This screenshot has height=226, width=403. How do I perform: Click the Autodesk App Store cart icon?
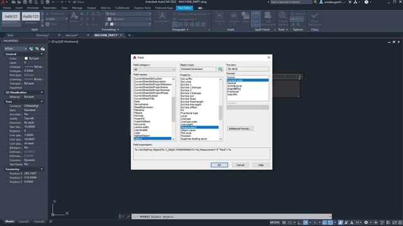click(350, 2)
